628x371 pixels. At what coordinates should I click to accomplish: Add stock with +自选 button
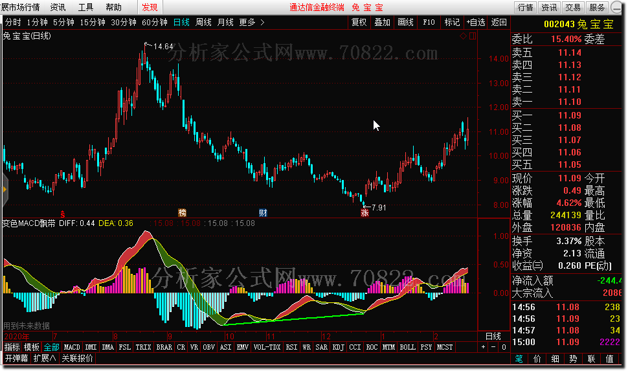(x=475, y=23)
